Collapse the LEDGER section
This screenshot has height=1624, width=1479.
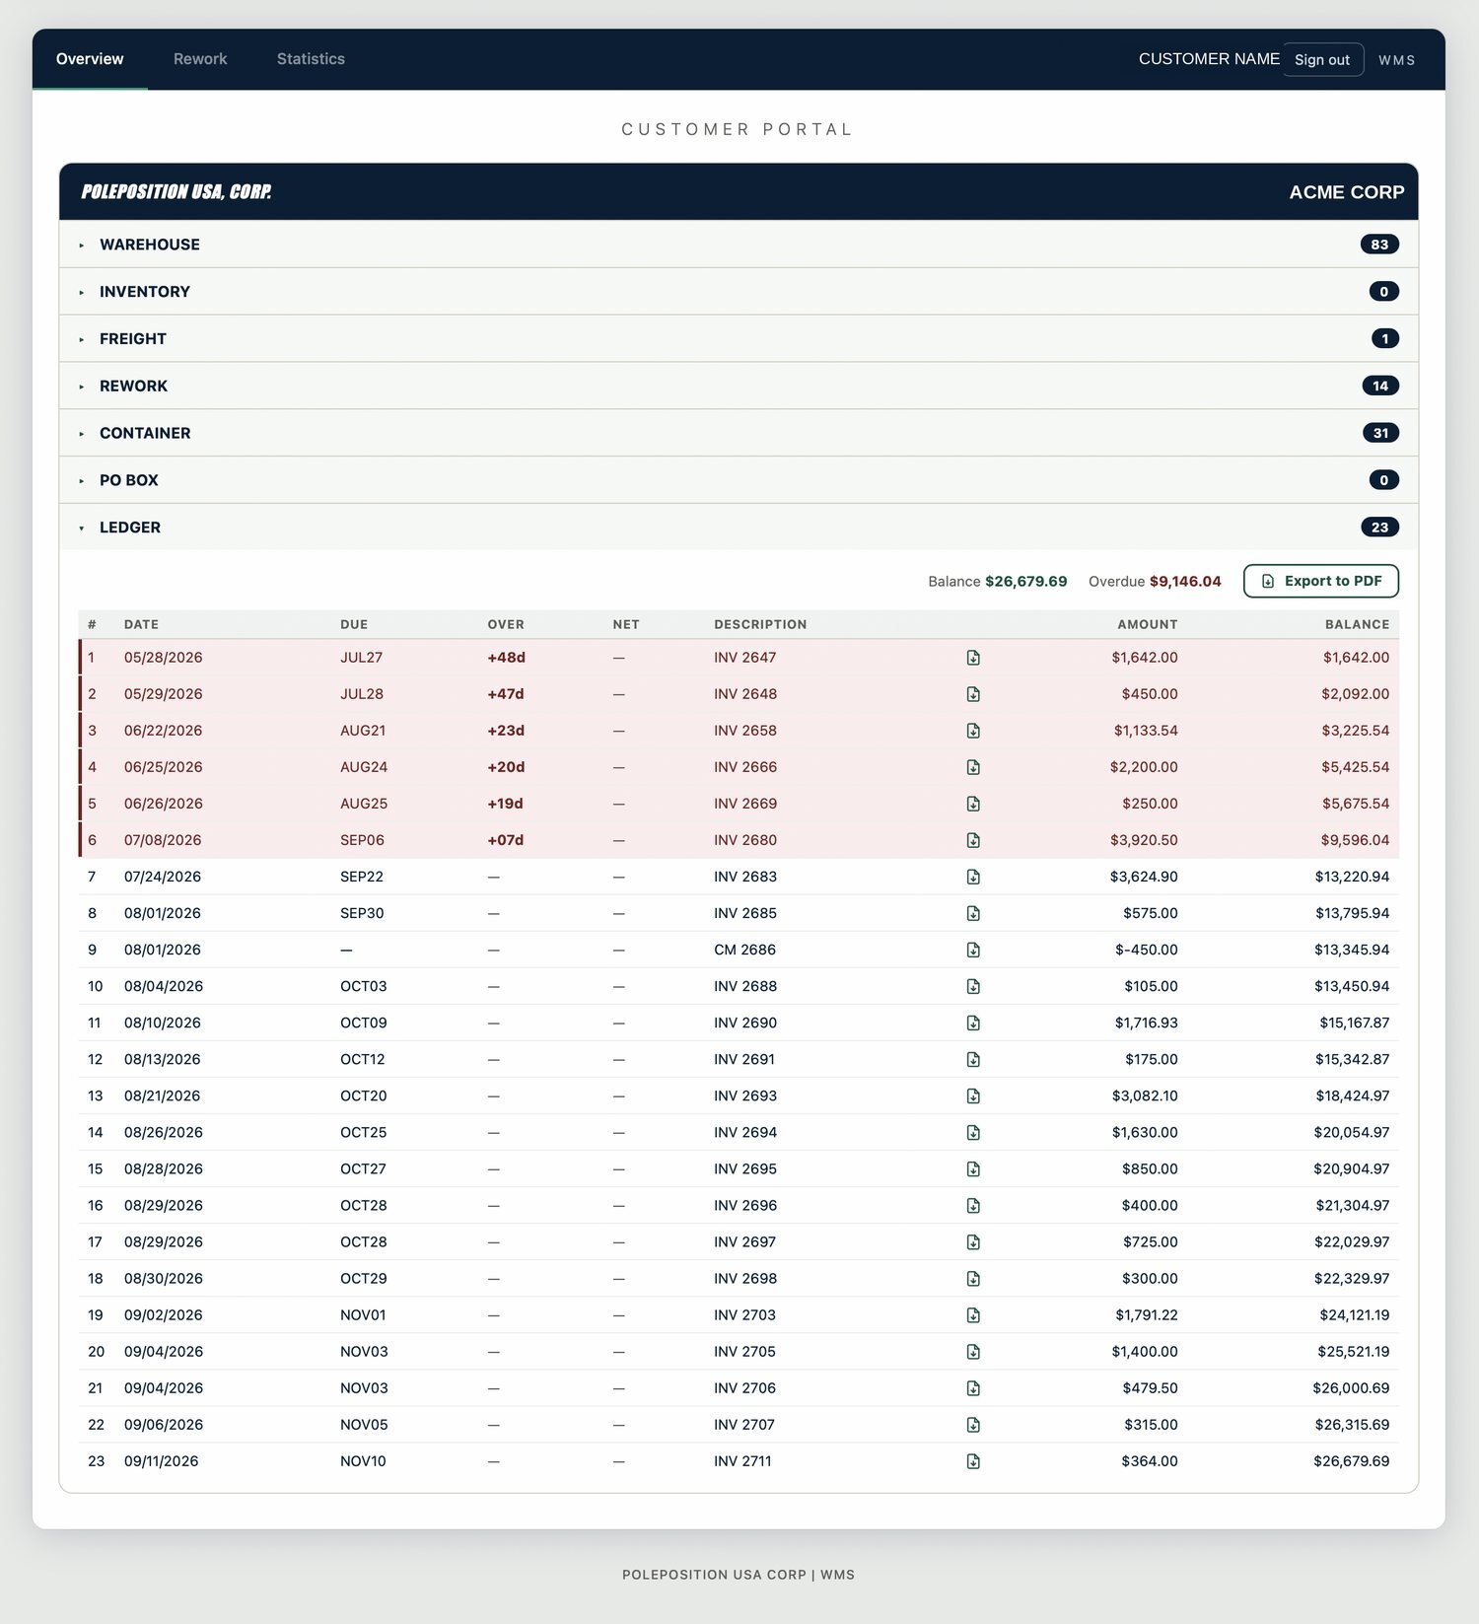point(739,528)
